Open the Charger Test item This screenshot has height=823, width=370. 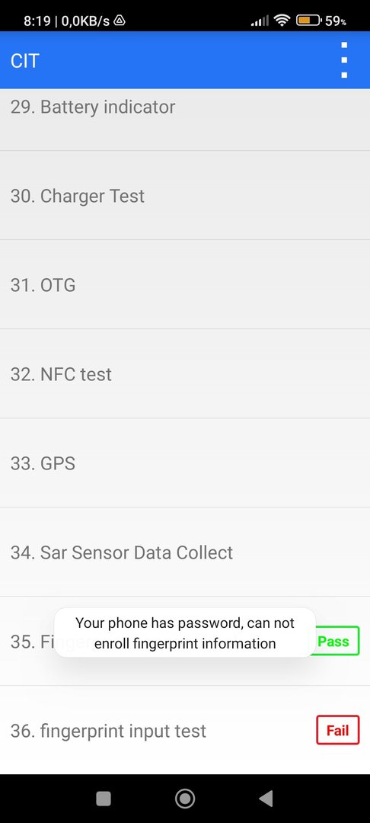[185, 196]
